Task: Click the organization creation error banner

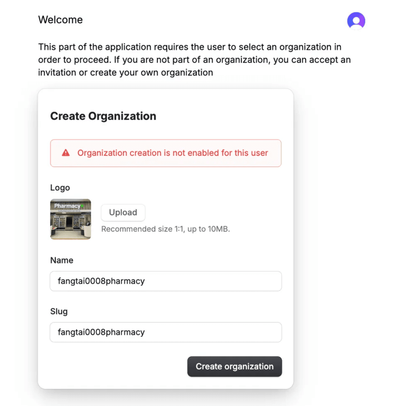Action: pos(166,153)
